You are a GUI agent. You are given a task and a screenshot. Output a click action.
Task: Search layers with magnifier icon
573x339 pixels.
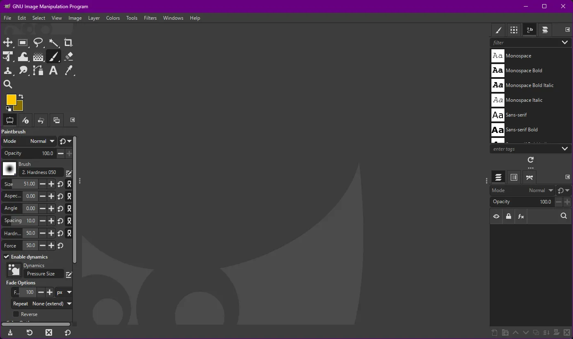pyautogui.click(x=564, y=216)
